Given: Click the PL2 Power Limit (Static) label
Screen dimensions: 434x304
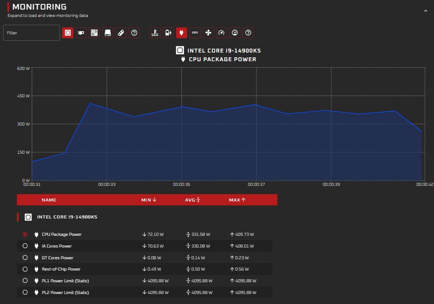Looking at the screenshot, I should point(66,292).
